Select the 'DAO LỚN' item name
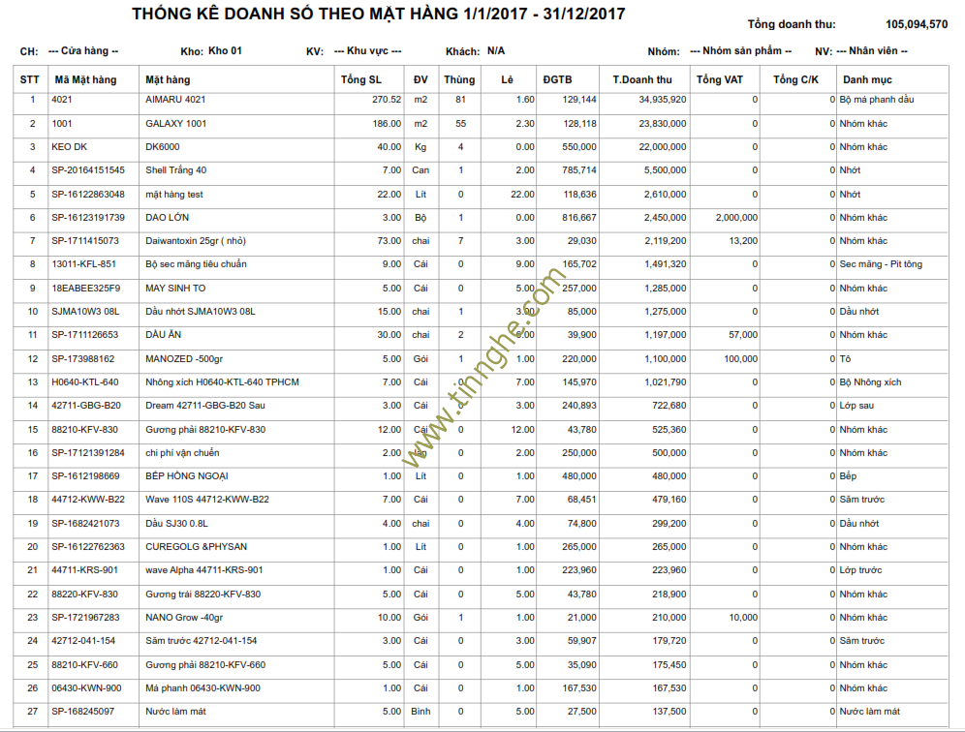Screen dimensions: 965x732 tap(168, 218)
